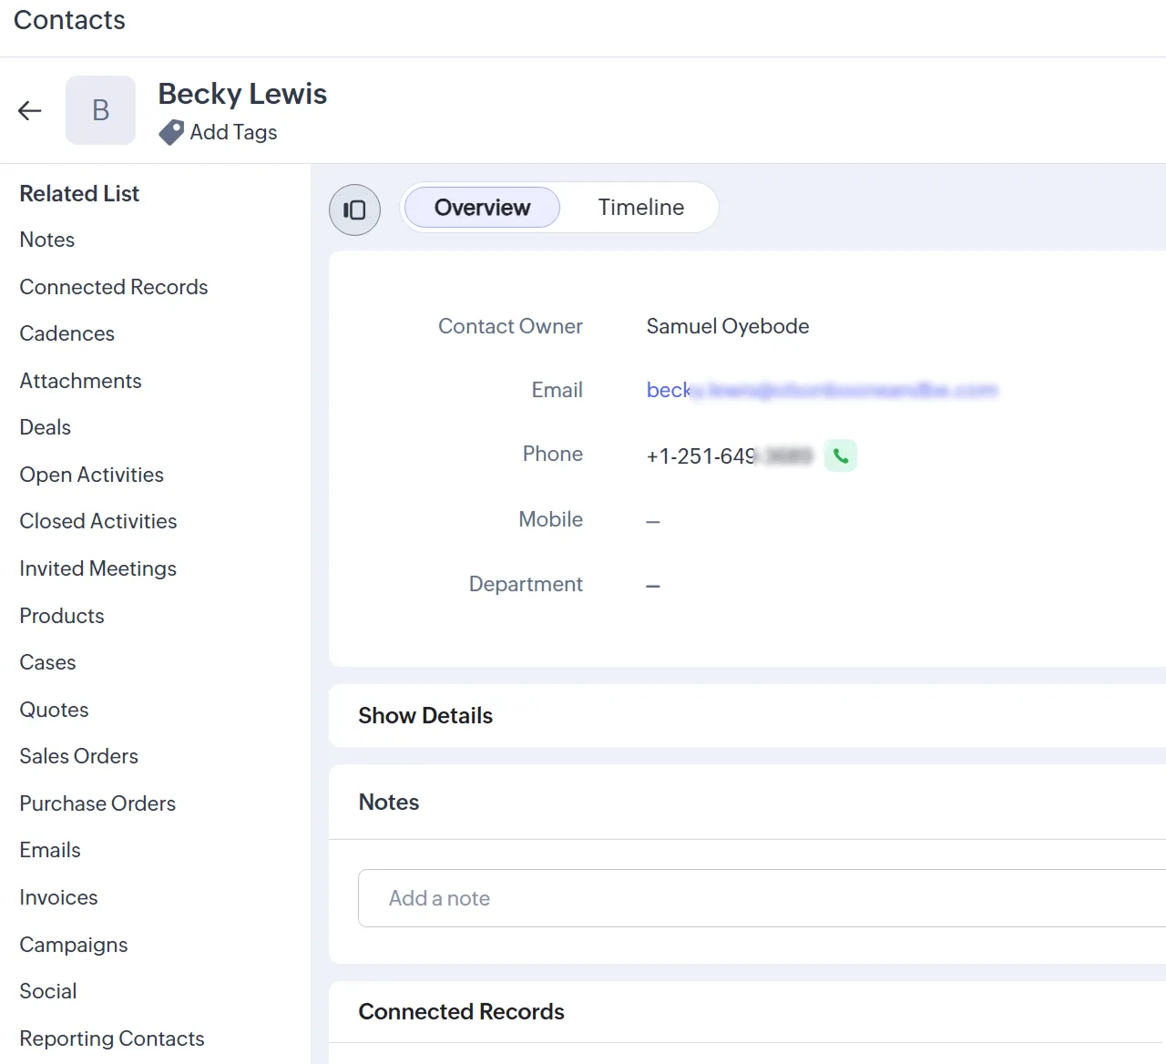Image resolution: width=1166 pixels, height=1064 pixels.
Task: Go to Open Activities list
Action: pyautogui.click(x=92, y=475)
